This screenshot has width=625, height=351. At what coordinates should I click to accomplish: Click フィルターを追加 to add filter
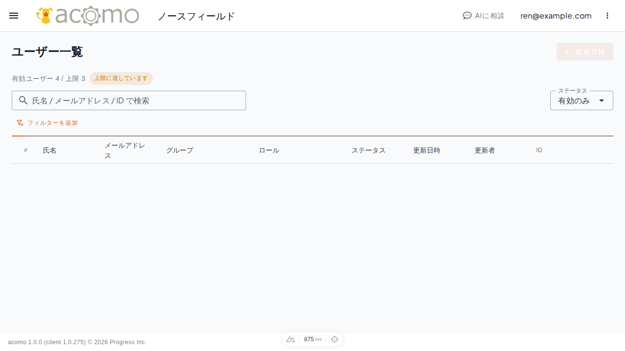click(47, 123)
